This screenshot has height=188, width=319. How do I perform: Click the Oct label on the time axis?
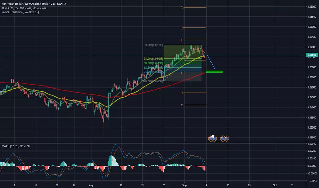(x=275, y=185)
